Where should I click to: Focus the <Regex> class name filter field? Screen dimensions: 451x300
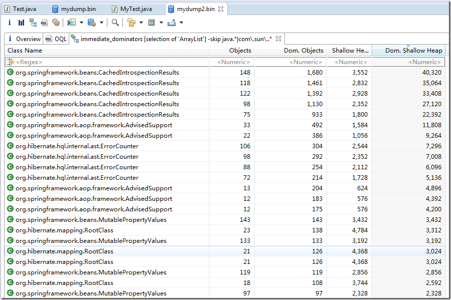click(107, 62)
